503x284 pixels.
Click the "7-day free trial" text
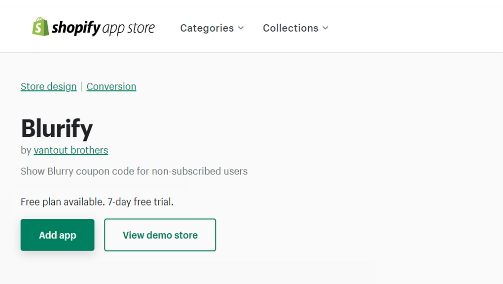click(x=140, y=202)
